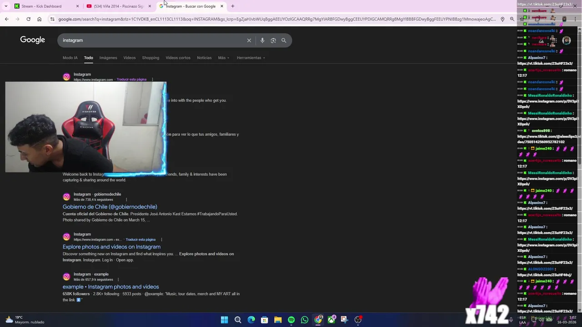The height and width of the screenshot is (327, 582).
Task: Switch to the Viña 2014 YouTube tab
Action: [118, 6]
